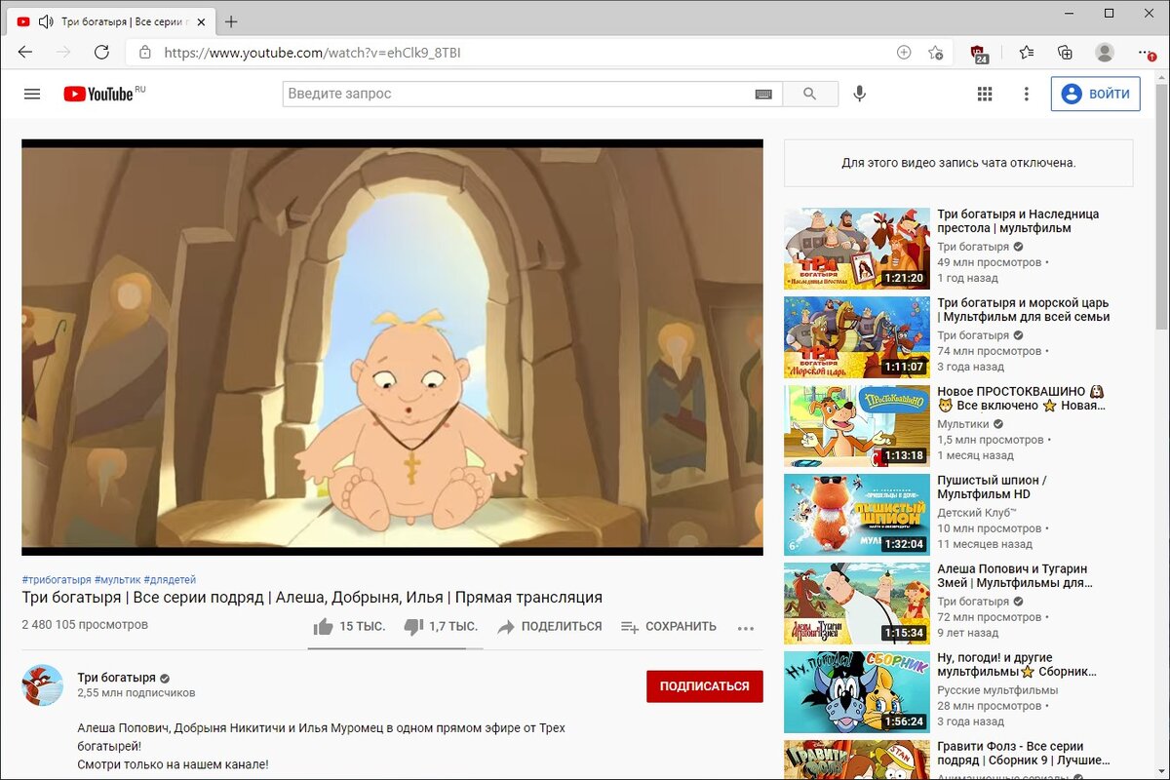1170x780 pixels.
Task: Close the Три богатыря tab
Action: coord(201,21)
